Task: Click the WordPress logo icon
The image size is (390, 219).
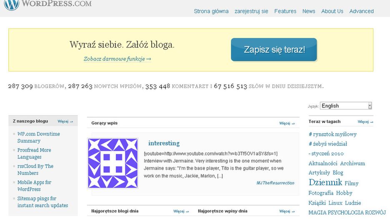Action: 12,5
